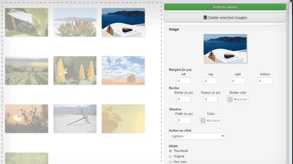Select the Thumbnail width radio button
Screen dimensions: 293x164
click(x=171, y=151)
